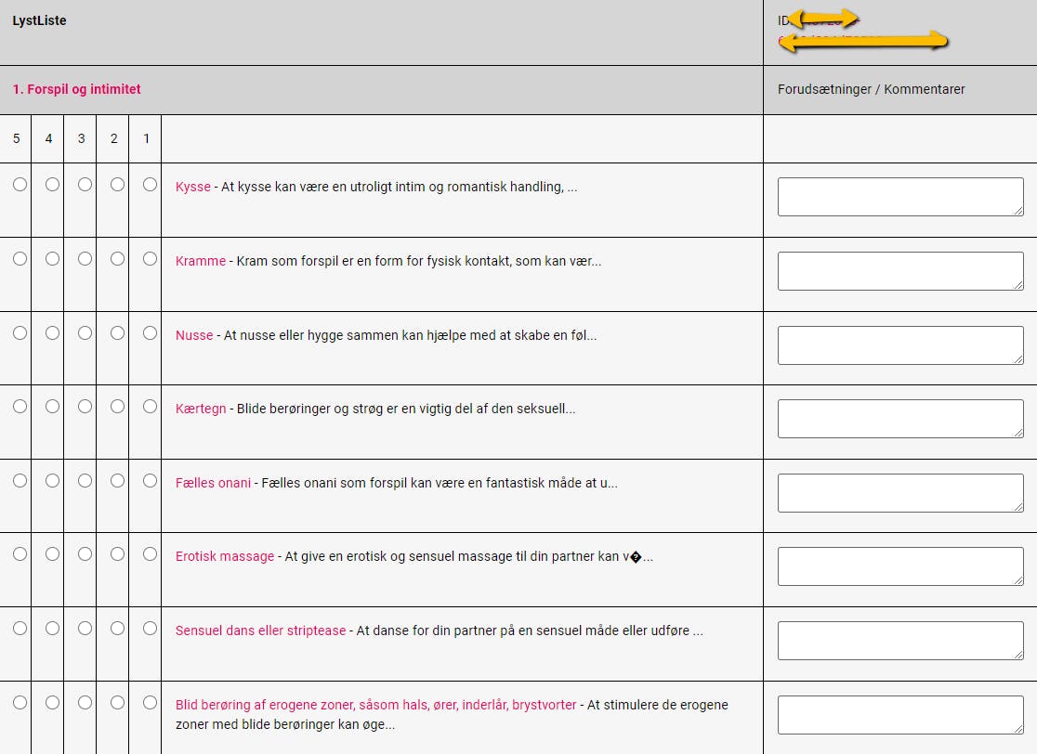This screenshot has height=754, width=1037.
Task: Click the comment box for Kysse
Action: click(899, 197)
